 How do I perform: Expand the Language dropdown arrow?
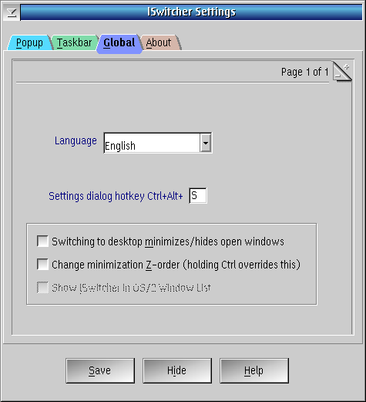click(206, 143)
